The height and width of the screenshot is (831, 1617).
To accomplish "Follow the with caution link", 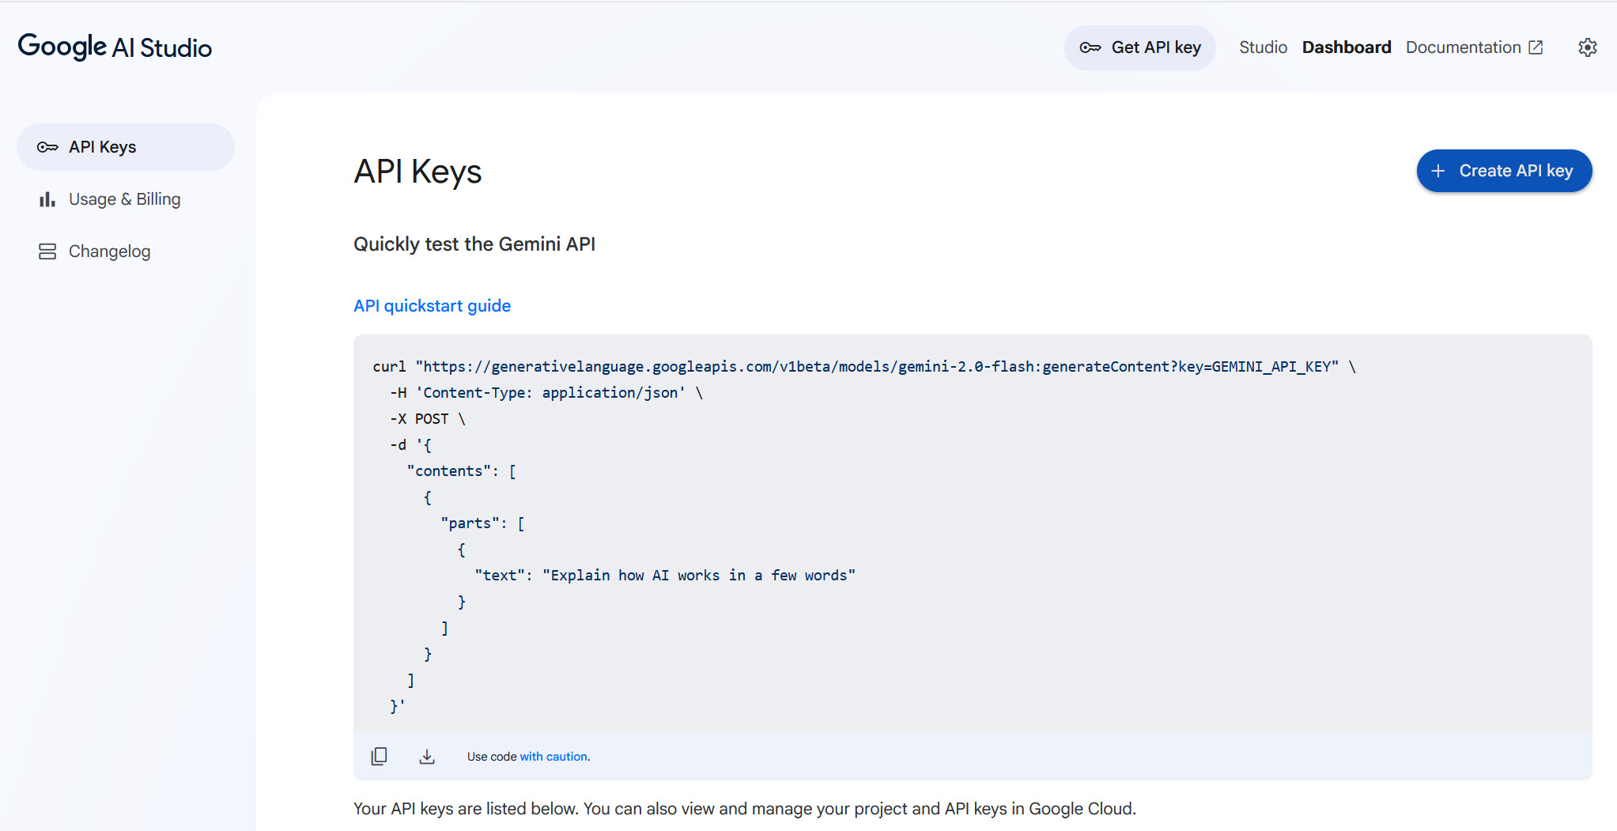I will (x=553, y=756).
